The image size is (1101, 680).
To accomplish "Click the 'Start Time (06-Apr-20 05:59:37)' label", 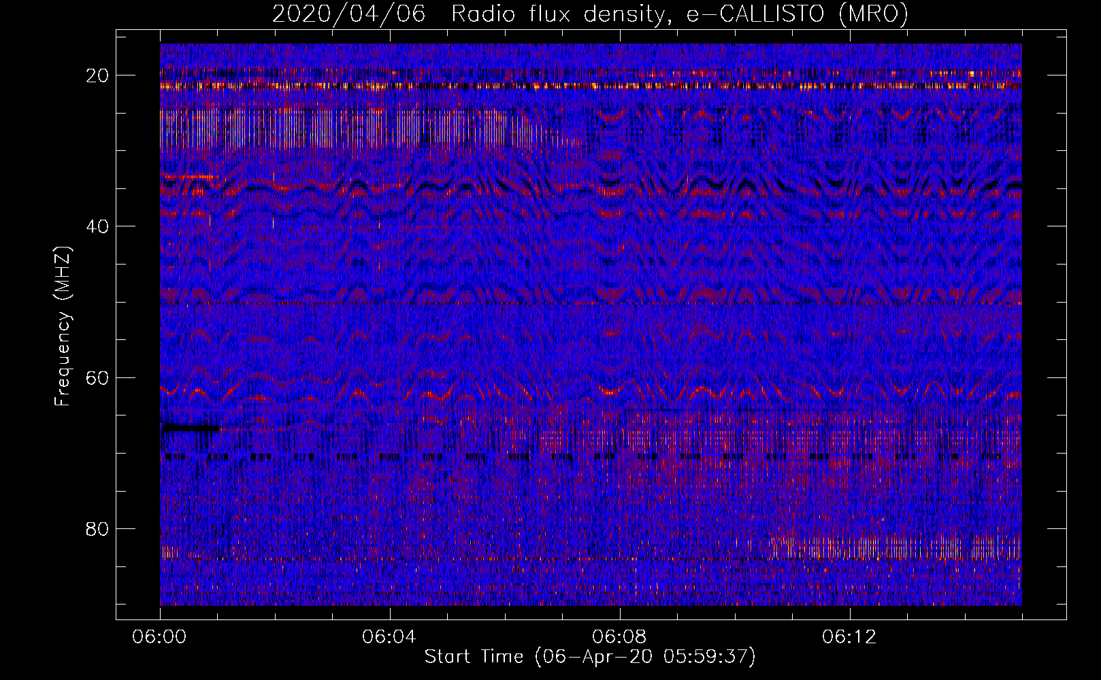I will click(590, 657).
